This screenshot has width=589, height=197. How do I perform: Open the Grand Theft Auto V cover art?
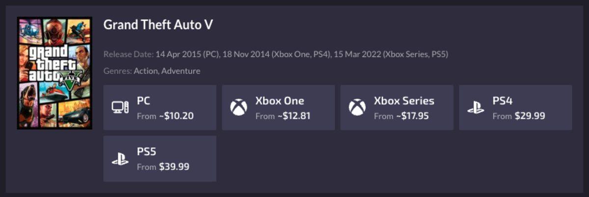click(x=54, y=73)
